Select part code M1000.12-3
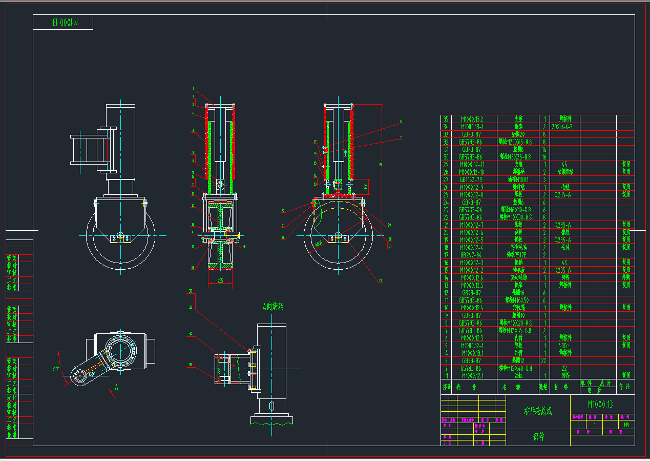The image size is (650, 461). point(472,263)
